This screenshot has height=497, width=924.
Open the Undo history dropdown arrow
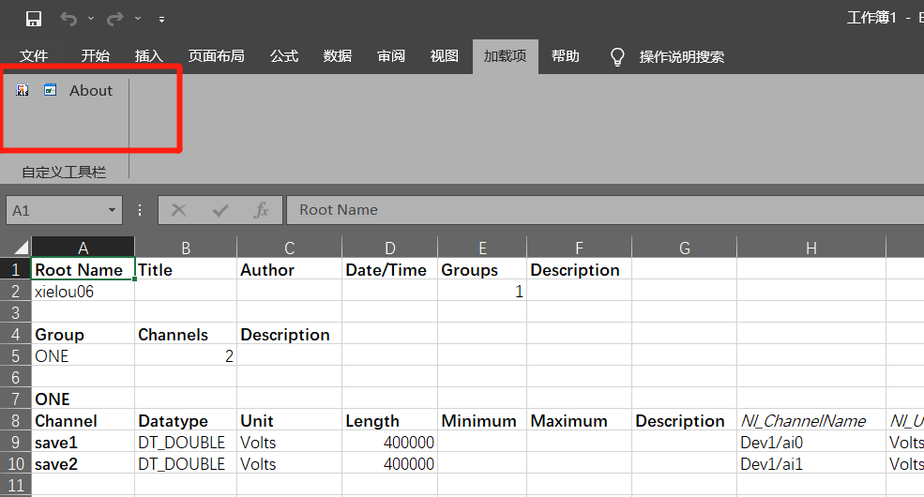(x=91, y=19)
